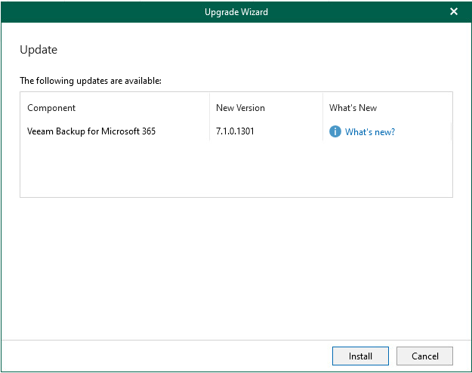Click blank space right of the Update heading
Screen dimensions: 472x373
pos(256,50)
